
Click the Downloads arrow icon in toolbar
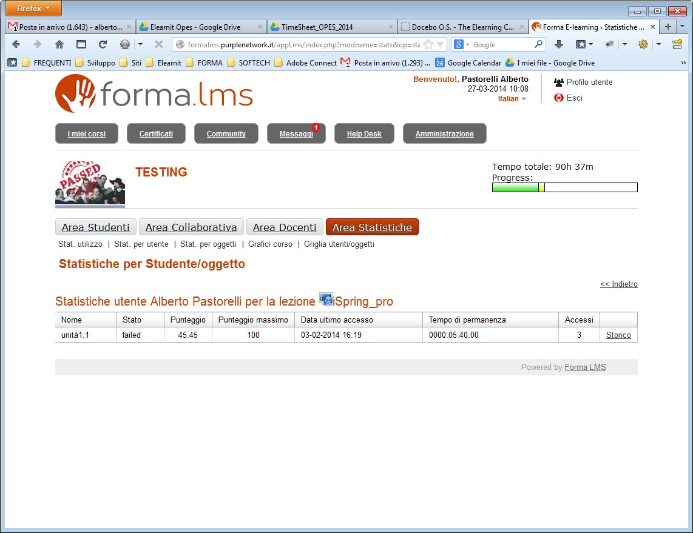pos(559,44)
